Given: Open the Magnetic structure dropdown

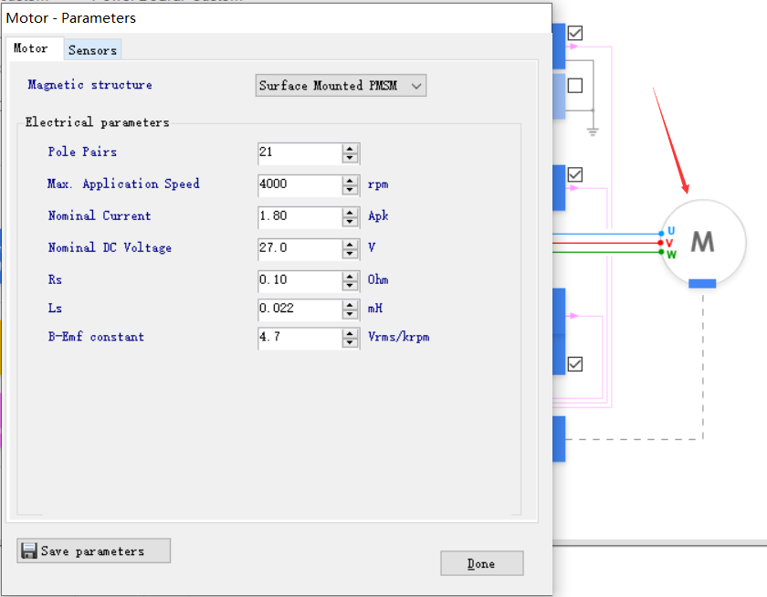Looking at the screenshot, I should click(x=341, y=86).
